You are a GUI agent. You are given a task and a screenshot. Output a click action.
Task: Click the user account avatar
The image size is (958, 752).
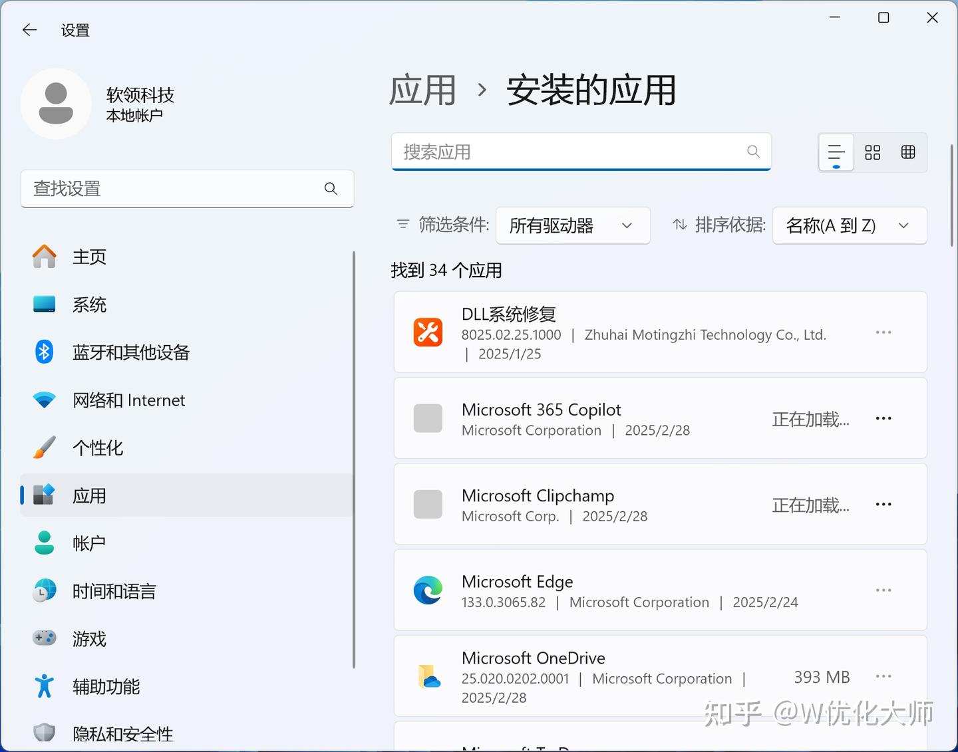tap(56, 104)
